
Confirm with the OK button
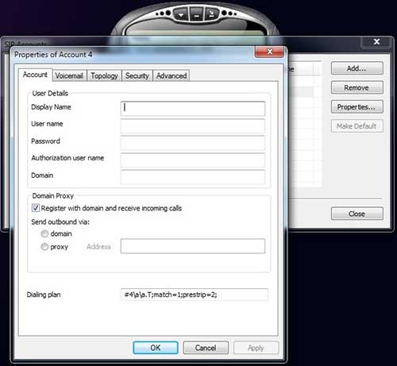click(156, 348)
